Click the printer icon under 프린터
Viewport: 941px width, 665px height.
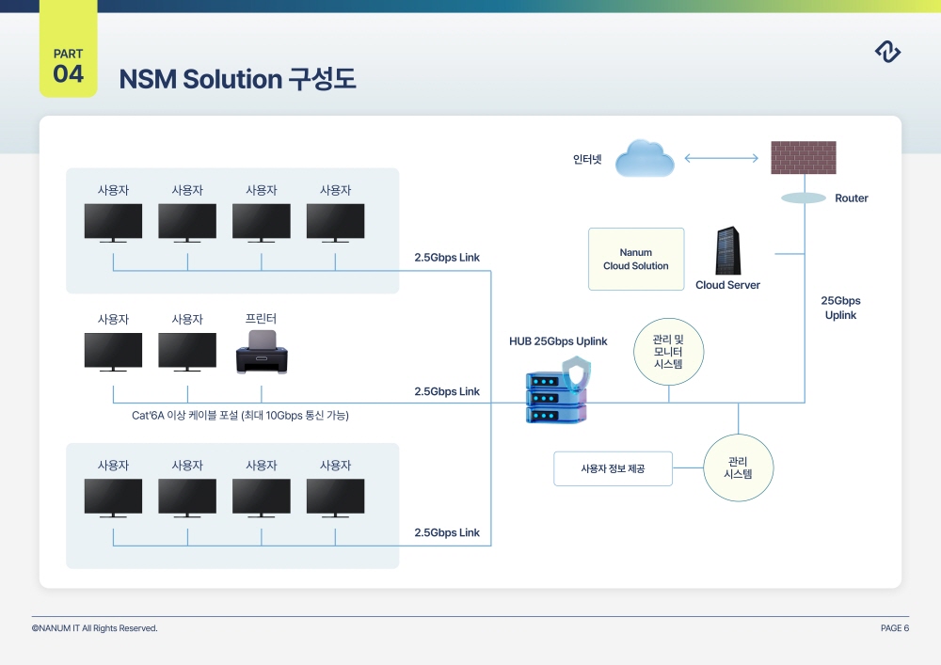261,351
